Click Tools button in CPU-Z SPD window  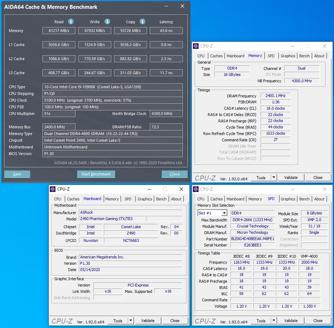(261, 321)
